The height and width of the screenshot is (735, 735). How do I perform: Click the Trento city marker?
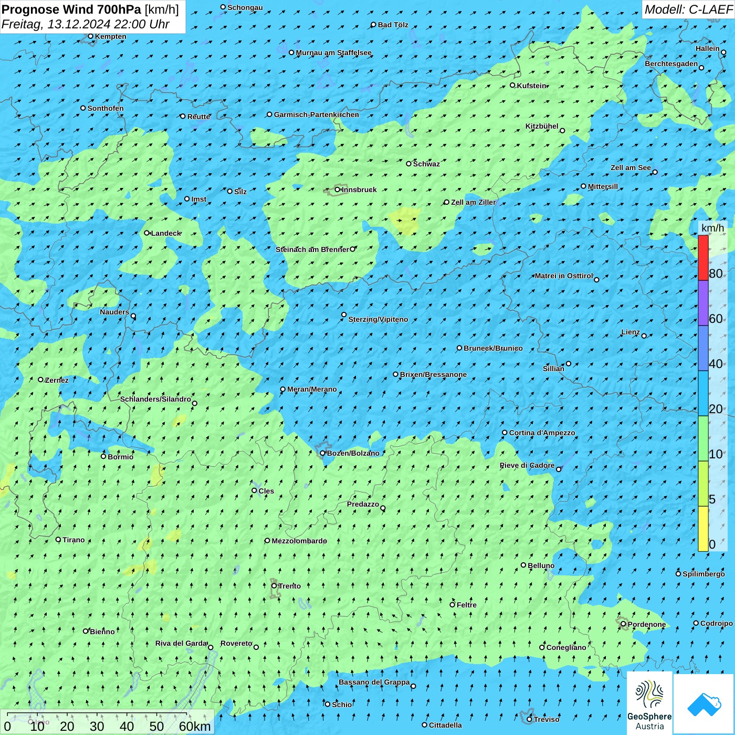pyautogui.click(x=274, y=586)
